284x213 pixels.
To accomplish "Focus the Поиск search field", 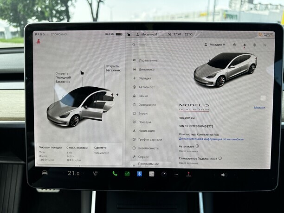I will (x=143, y=45).
